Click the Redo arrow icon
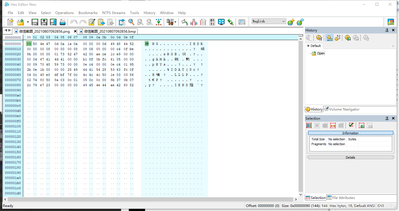The height and width of the screenshot is (211, 399). [x=83, y=22]
